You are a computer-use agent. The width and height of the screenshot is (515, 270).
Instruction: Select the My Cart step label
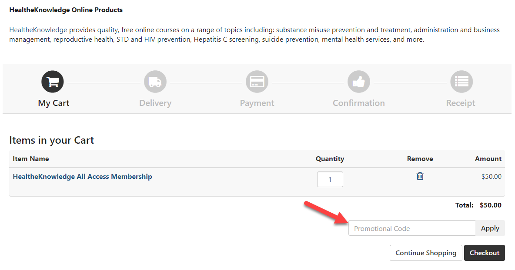54,103
